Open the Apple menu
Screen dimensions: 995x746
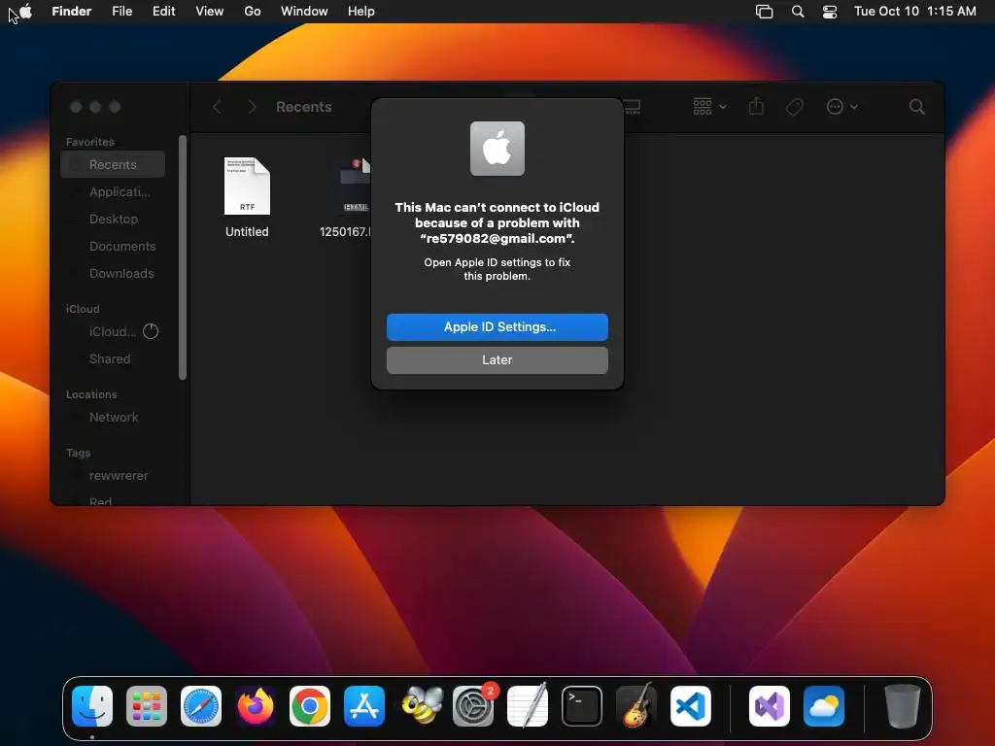(x=25, y=11)
